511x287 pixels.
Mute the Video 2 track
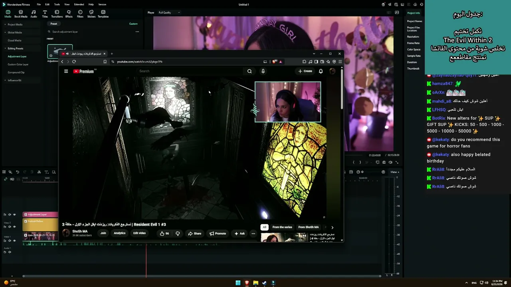point(10,227)
